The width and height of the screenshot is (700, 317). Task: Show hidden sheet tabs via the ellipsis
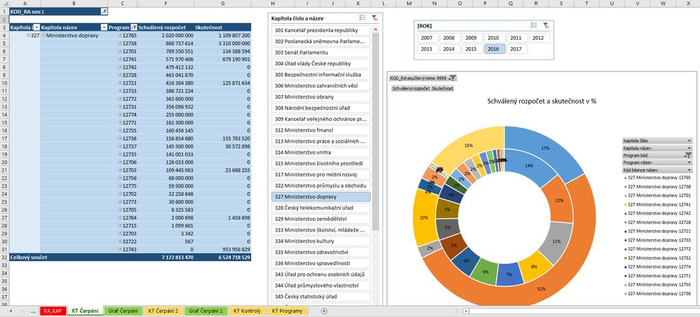coord(34,311)
